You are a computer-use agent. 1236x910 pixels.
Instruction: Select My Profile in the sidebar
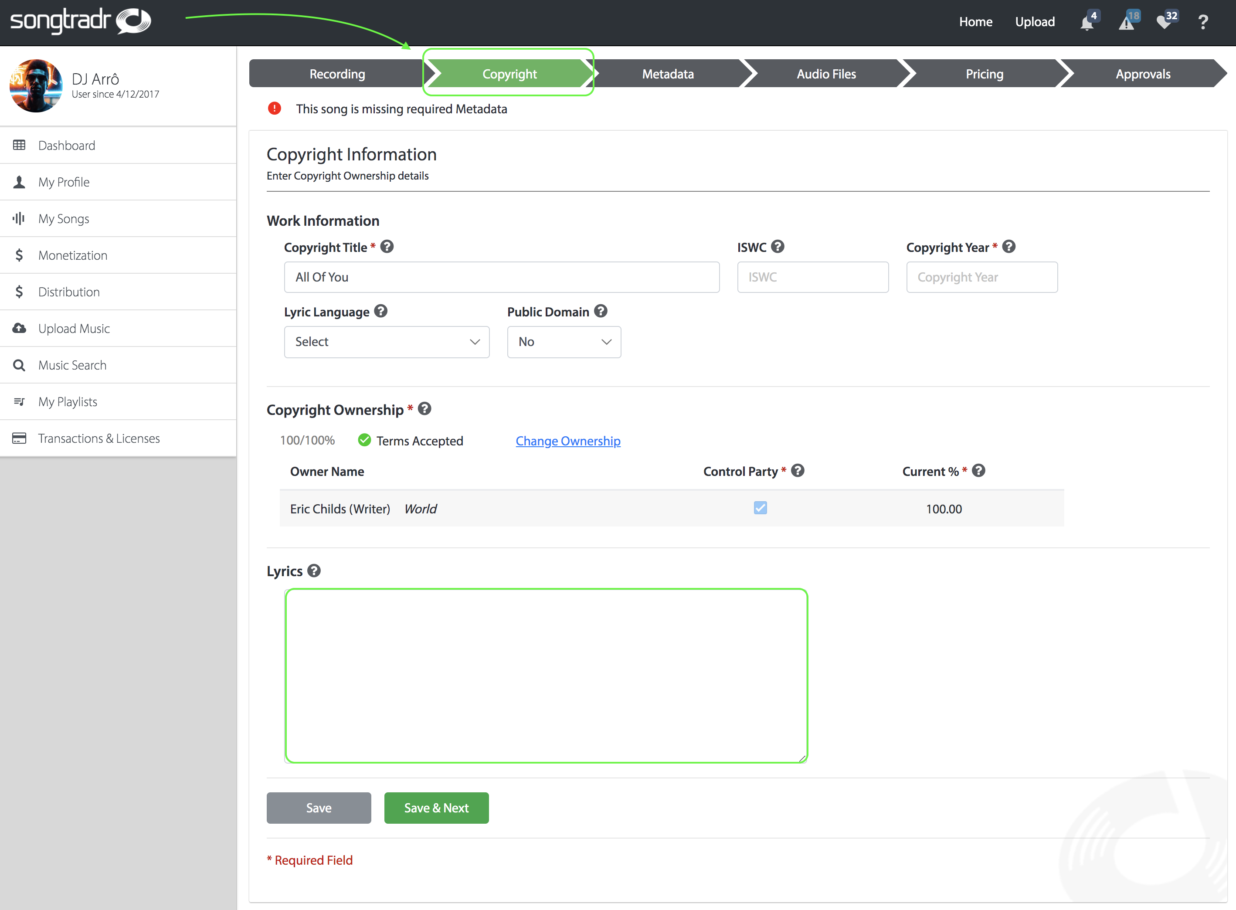pos(63,182)
